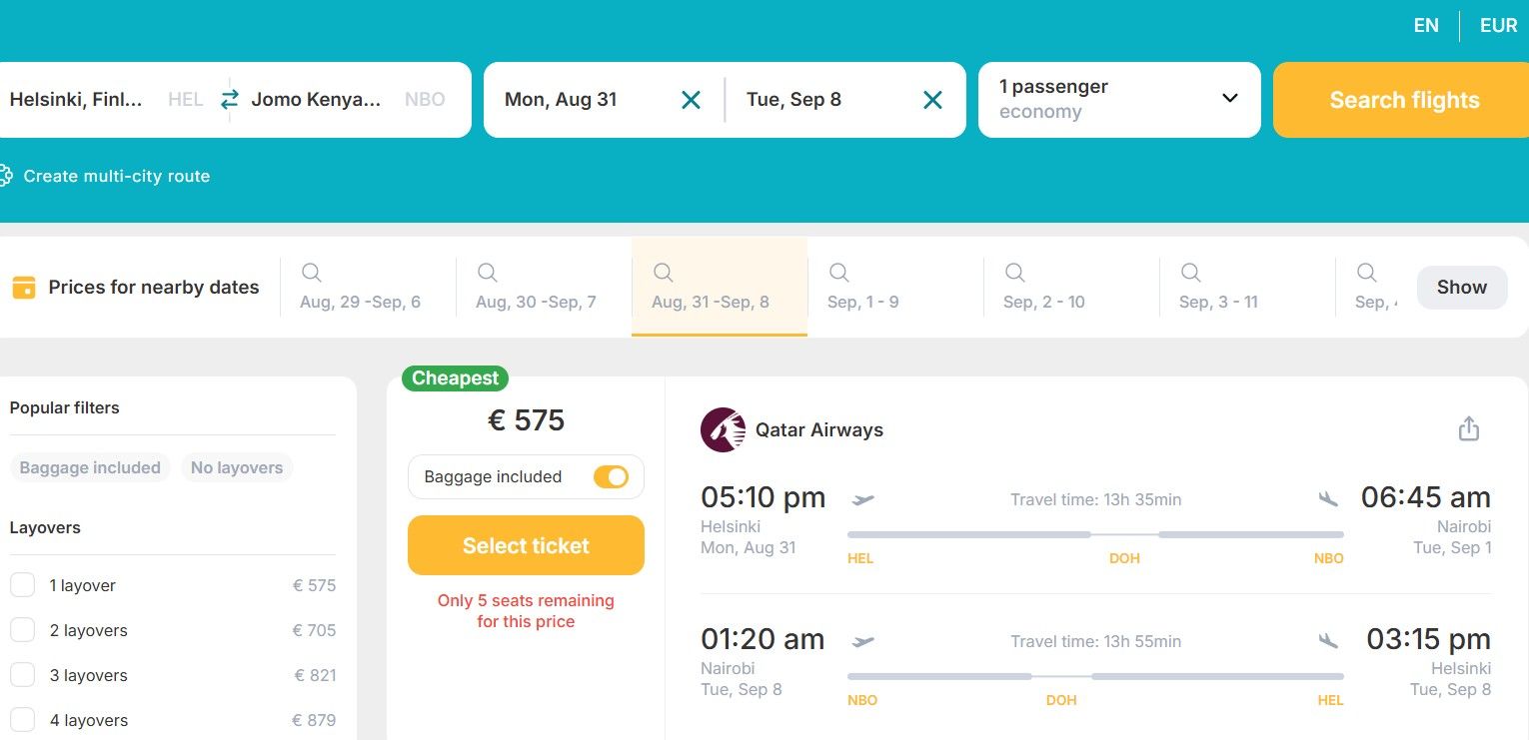Check the 2 layovers filter
1529x740 pixels.
coord(23,630)
